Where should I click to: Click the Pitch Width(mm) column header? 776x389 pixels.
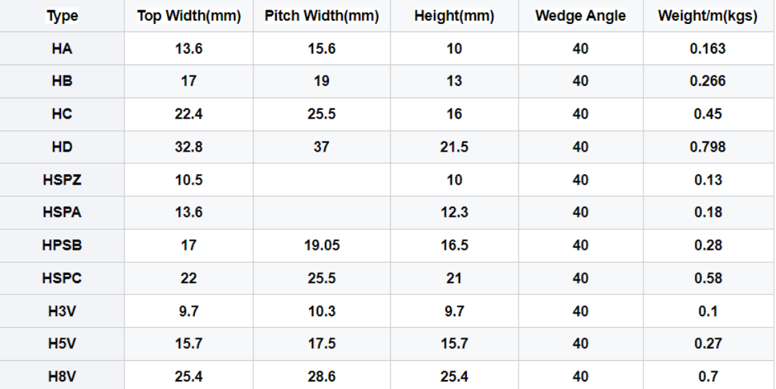pos(321,16)
